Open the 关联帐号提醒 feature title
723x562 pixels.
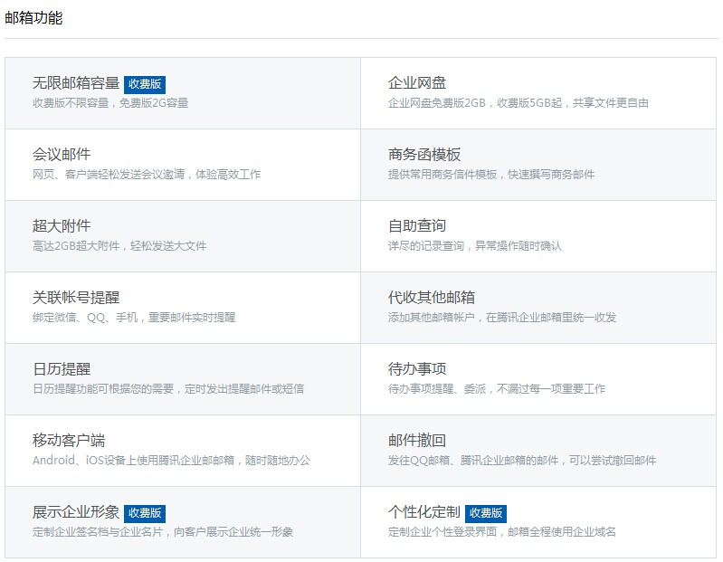click(x=76, y=298)
